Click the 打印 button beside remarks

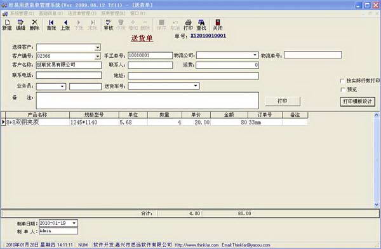pyautogui.click(x=283, y=101)
